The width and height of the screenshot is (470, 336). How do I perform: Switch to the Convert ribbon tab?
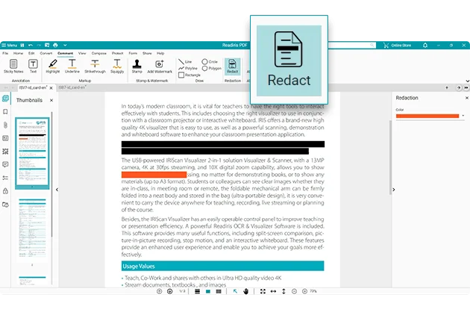46,53
